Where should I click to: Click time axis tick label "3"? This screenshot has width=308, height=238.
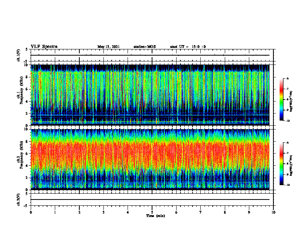point(103,212)
